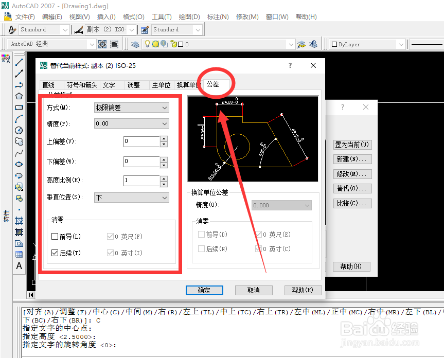Switch to the 直线 tab
444x358 pixels.
(48, 85)
